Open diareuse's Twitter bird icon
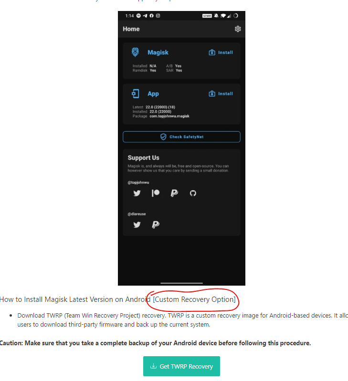This screenshot has width=348, height=381. coord(137,225)
